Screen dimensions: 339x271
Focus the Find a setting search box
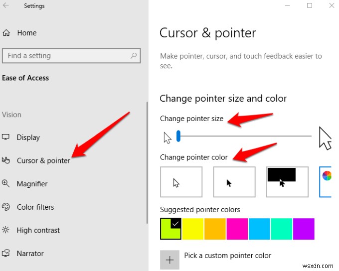[71, 56]
